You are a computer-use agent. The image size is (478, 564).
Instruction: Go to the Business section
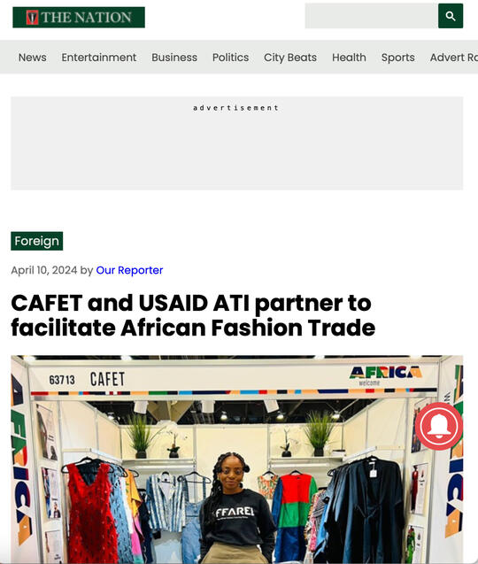(x=174, y=58)
